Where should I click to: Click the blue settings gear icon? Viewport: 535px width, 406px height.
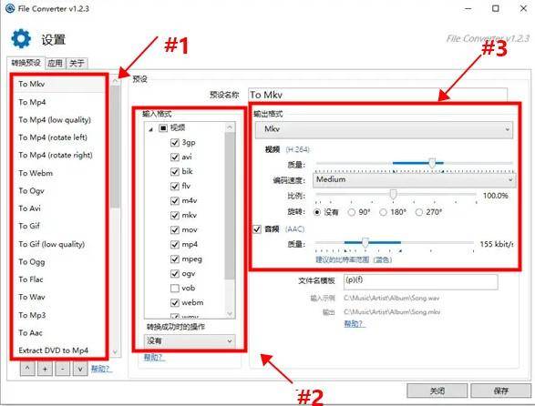pos(21,38)
